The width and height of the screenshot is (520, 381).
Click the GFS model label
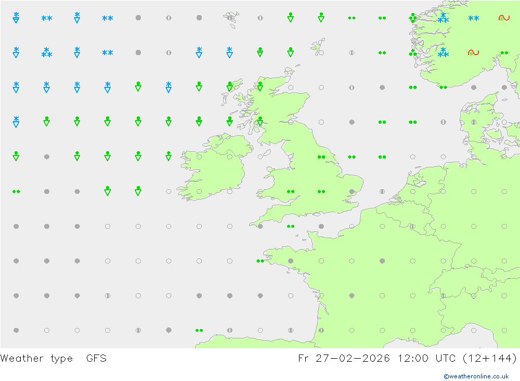pos(96,358)
